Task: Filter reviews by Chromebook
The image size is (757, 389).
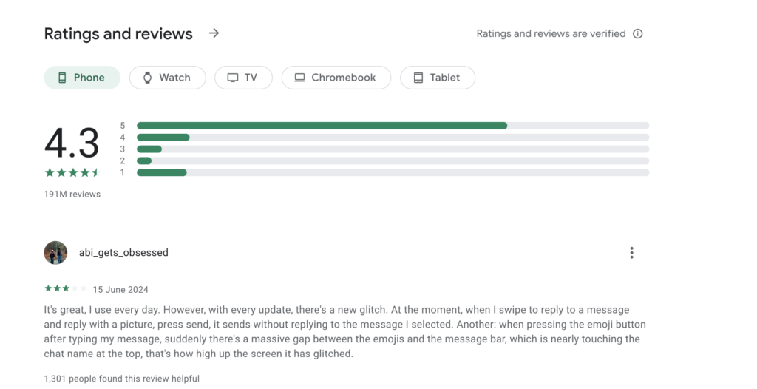Action: tap(336, 78)
